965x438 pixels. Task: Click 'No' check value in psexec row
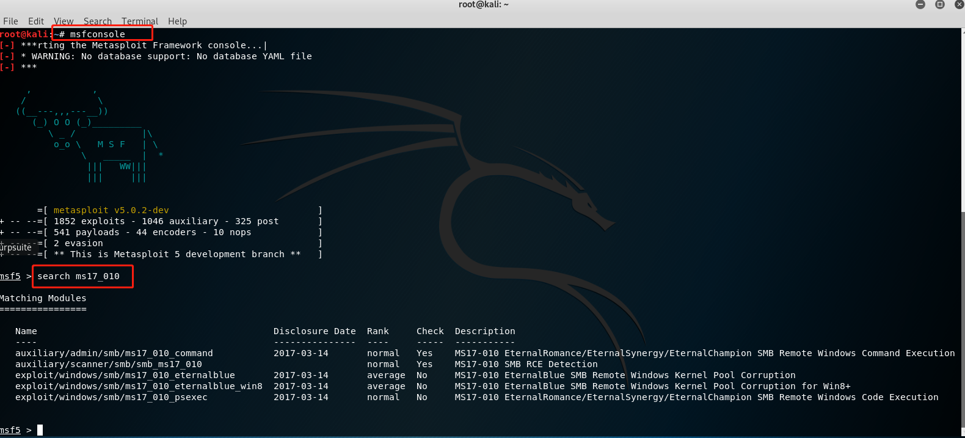click(x=422, y=397)
